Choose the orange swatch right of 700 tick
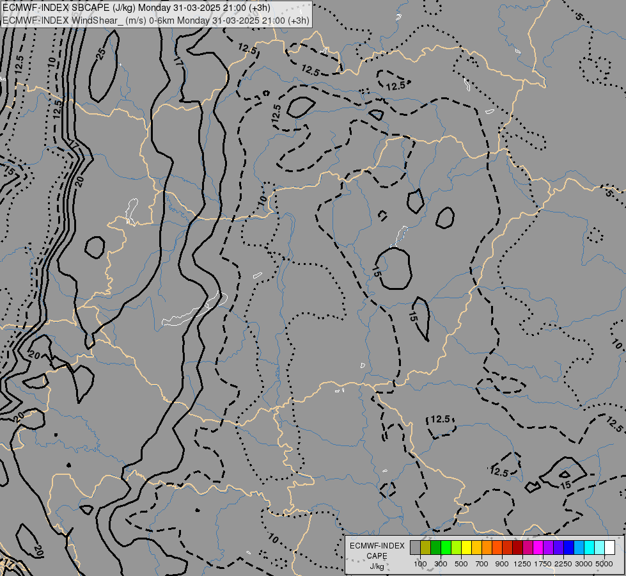626x576 pixels. [487, 548]
